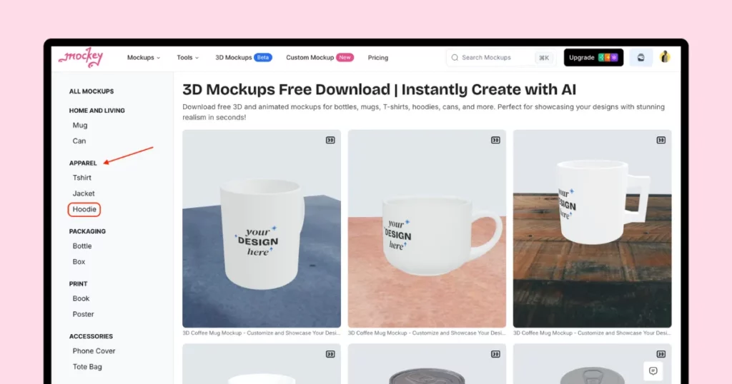The height and width of the screenshot is (384, 732).
Task: Click the first 3D Coffee Mug Mockup caption
Action: coord(262,333)
